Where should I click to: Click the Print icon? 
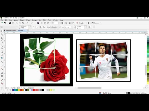(x=13, y=23)
